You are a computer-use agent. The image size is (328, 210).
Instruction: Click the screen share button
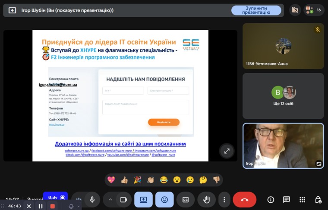point(143,200)
